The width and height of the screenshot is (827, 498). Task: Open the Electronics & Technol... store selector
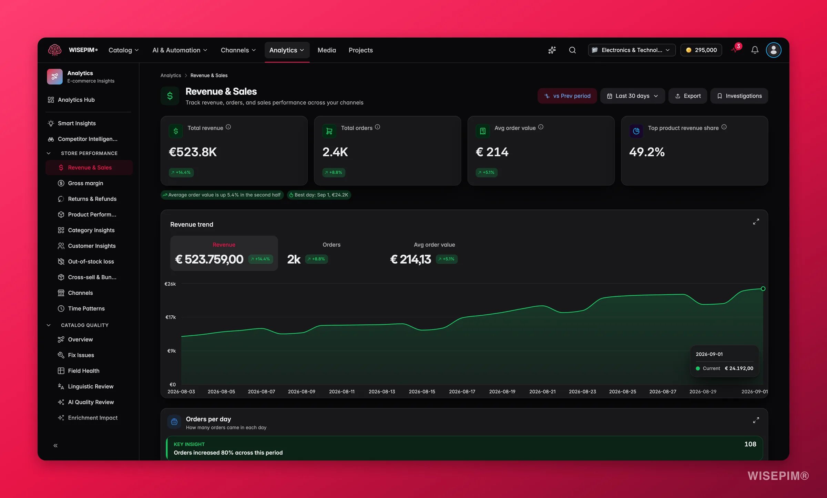[x=631, y=50]
